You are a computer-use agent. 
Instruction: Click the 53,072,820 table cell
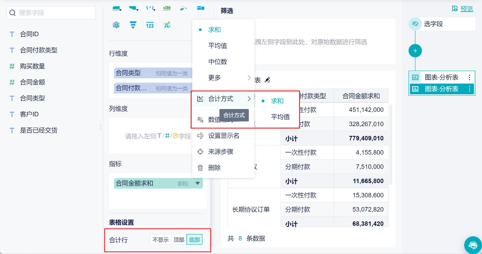pyautogui.click(x=361, y=209)
